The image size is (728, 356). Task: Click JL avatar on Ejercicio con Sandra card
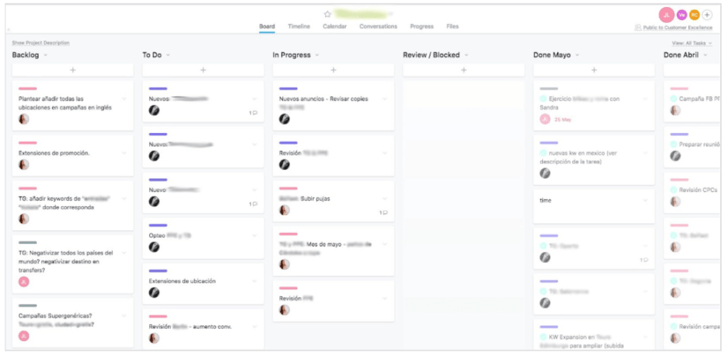tap(545, 119)
